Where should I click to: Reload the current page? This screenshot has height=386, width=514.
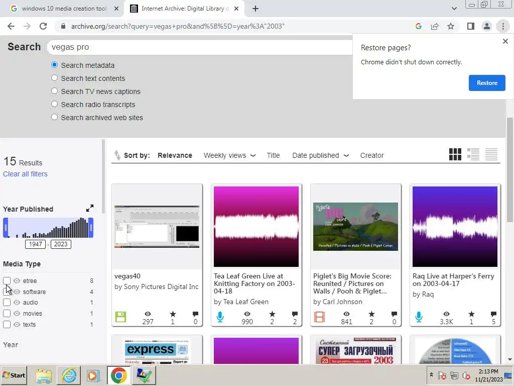tap(43, 26)
